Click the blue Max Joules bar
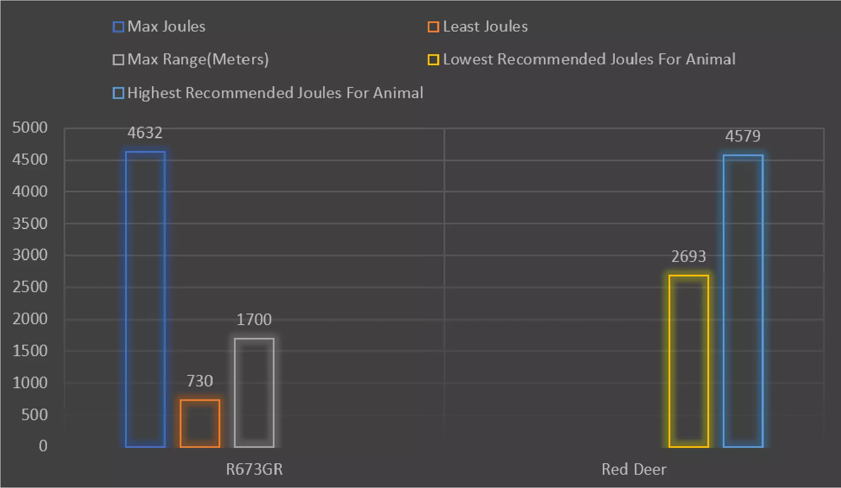This screenshot has width=841, height=488. point(145,299)
